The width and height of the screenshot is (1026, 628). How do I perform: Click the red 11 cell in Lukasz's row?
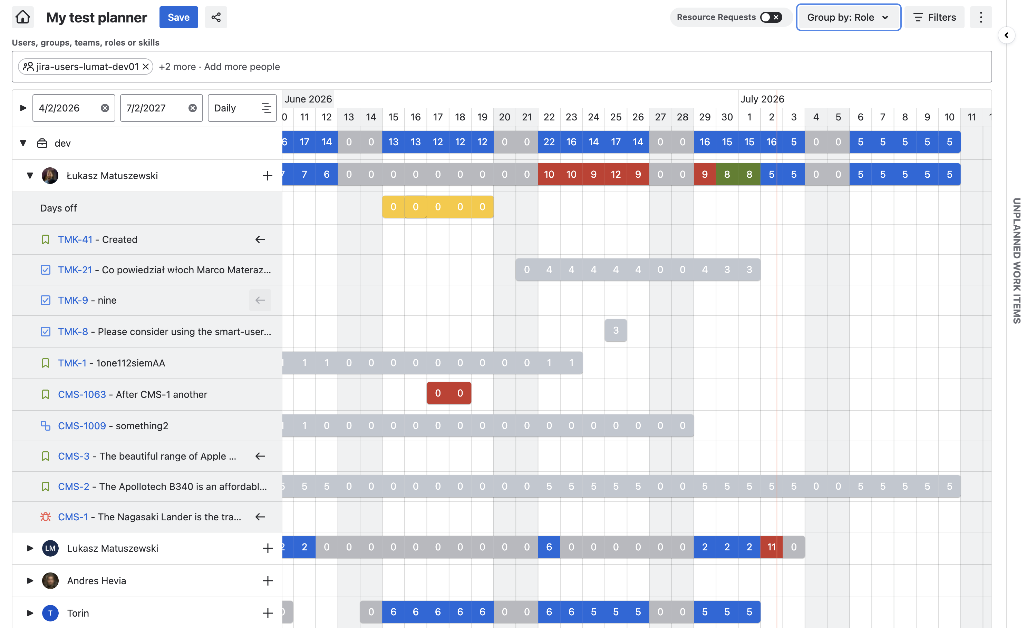(772, 547)
